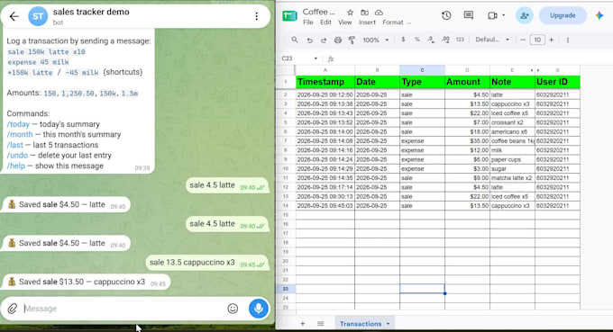The image size is (613, 332).
Task: Start voice message with the microphone button
Action: click(x=259, y=309)
